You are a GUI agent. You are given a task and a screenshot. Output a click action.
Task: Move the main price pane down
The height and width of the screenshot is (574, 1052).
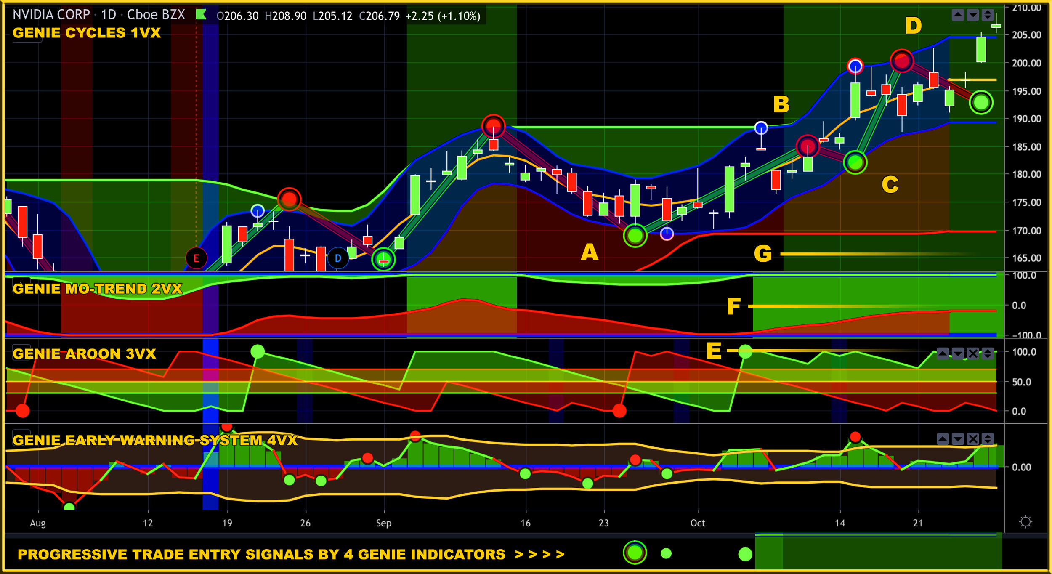tap(973, 15)
